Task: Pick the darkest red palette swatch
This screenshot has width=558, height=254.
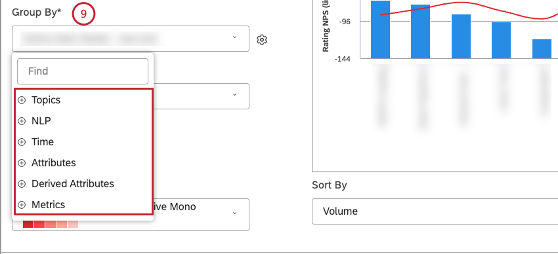Action: [28, 224]
